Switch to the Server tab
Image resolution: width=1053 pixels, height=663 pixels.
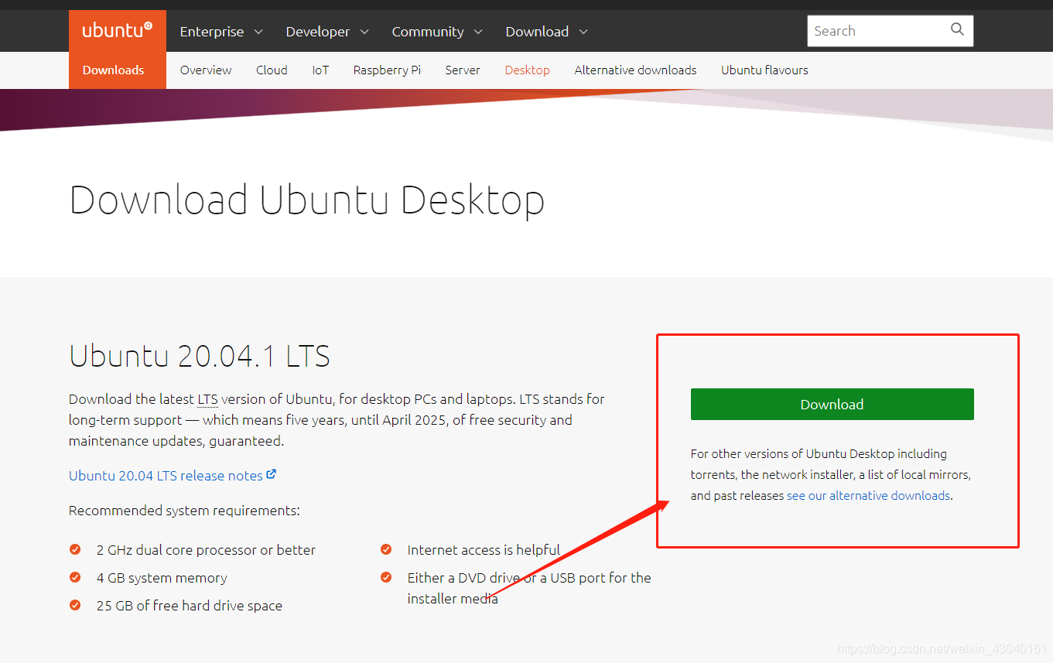(463, 70)
